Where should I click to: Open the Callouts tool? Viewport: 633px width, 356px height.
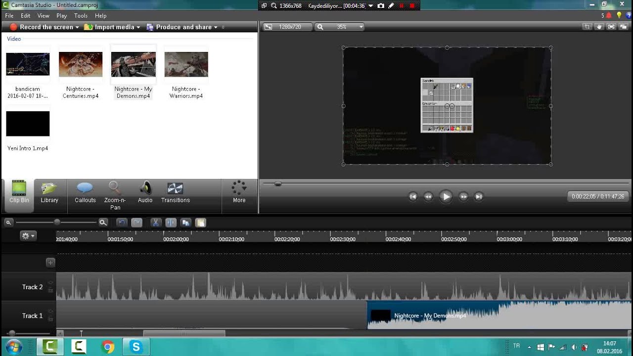[x=85, y=192]
